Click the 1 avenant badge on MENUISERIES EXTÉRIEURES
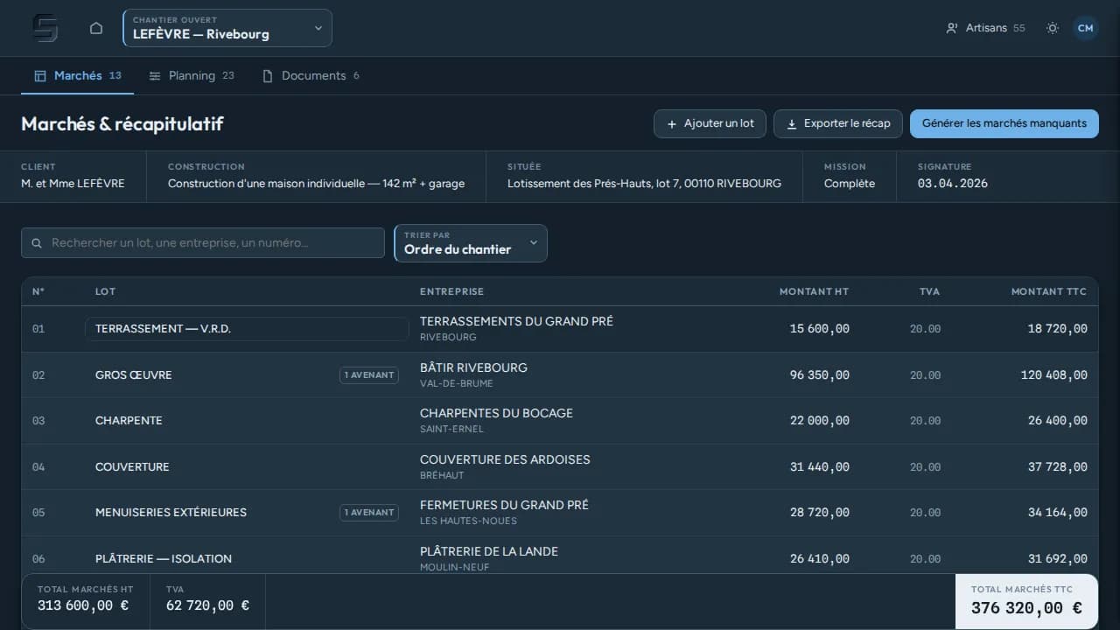The width and height of the screenshot is (1120, 630). (369, 513)
